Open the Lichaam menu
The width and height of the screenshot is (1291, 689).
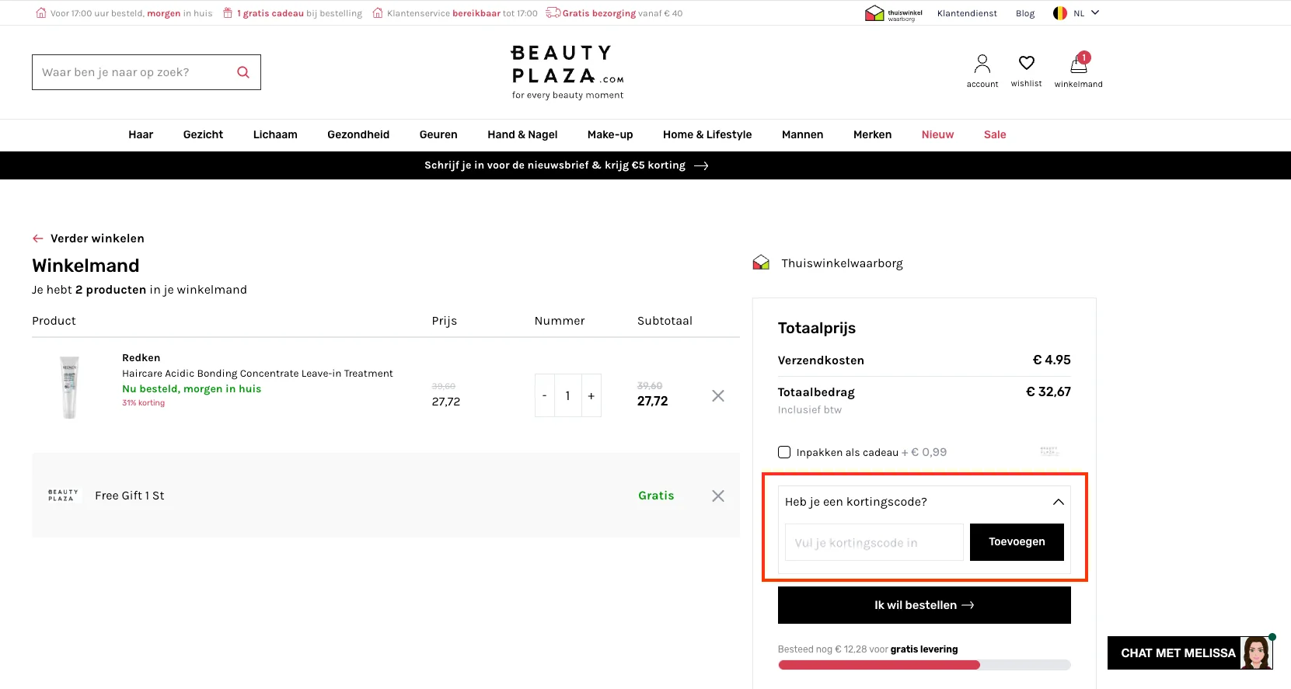click(x=275, y=134)
